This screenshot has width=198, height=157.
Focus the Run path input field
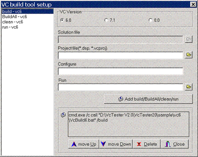120,87
